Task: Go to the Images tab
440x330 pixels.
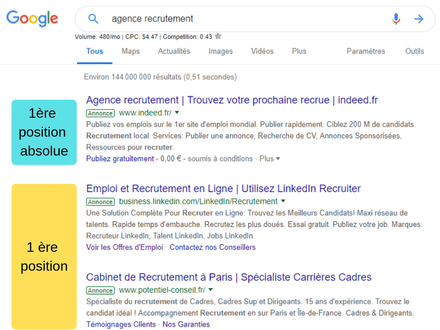Action: tap(220, 52)
